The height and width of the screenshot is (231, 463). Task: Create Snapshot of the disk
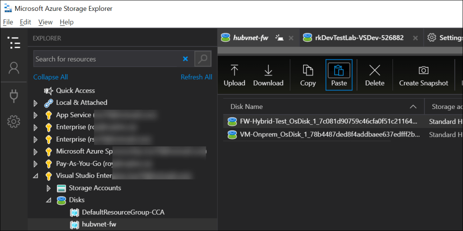coord(423,75)
